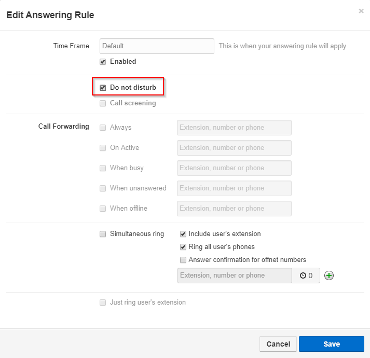Enable Simultaneous ring checkbox

tap(103, 234)
